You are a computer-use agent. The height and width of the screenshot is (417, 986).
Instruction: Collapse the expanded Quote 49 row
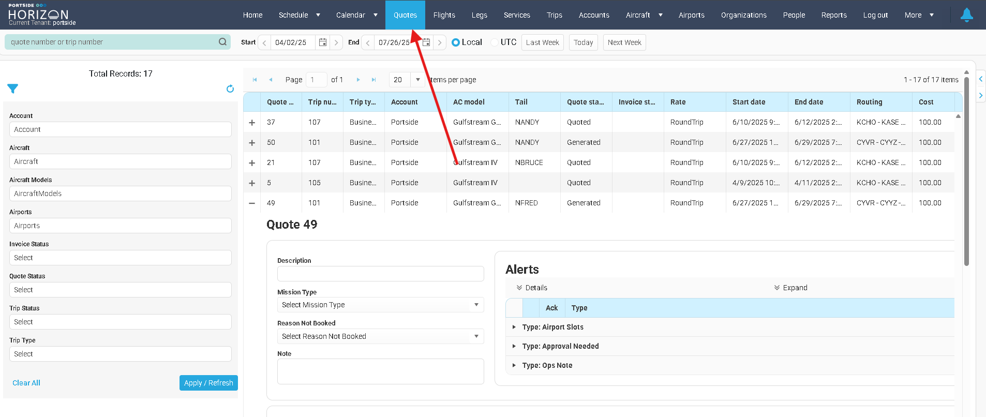[x=252, y=203]
